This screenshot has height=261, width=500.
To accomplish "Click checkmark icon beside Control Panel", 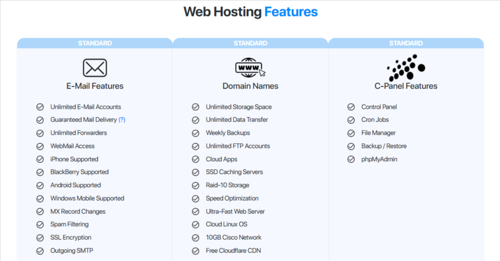I will (x=351, y=107).
